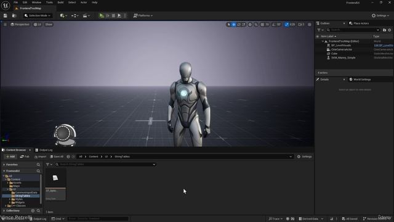Viewport: 394px width, 222px height.
Task: Open the Selection Mode dropdown
Action: coord(38,15)
